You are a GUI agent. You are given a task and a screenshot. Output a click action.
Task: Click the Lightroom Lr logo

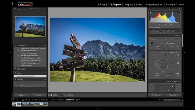tap(14, 4)
